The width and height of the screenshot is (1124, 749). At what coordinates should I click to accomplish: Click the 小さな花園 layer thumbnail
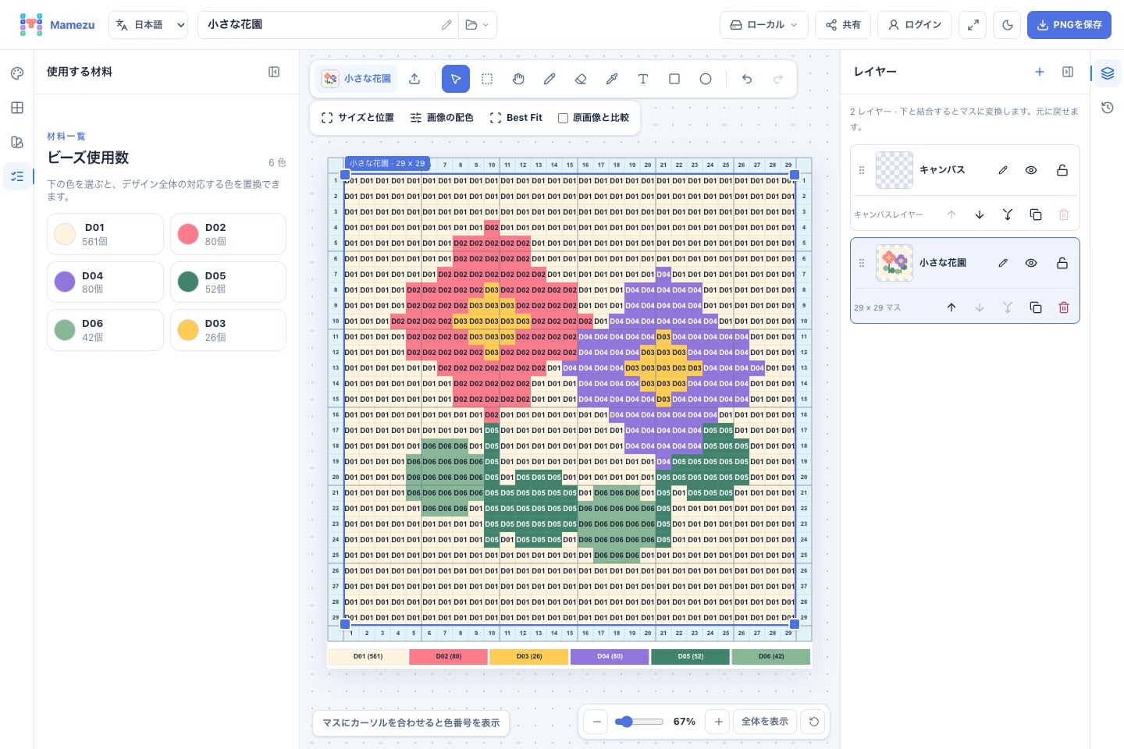(x=895, y=263)
